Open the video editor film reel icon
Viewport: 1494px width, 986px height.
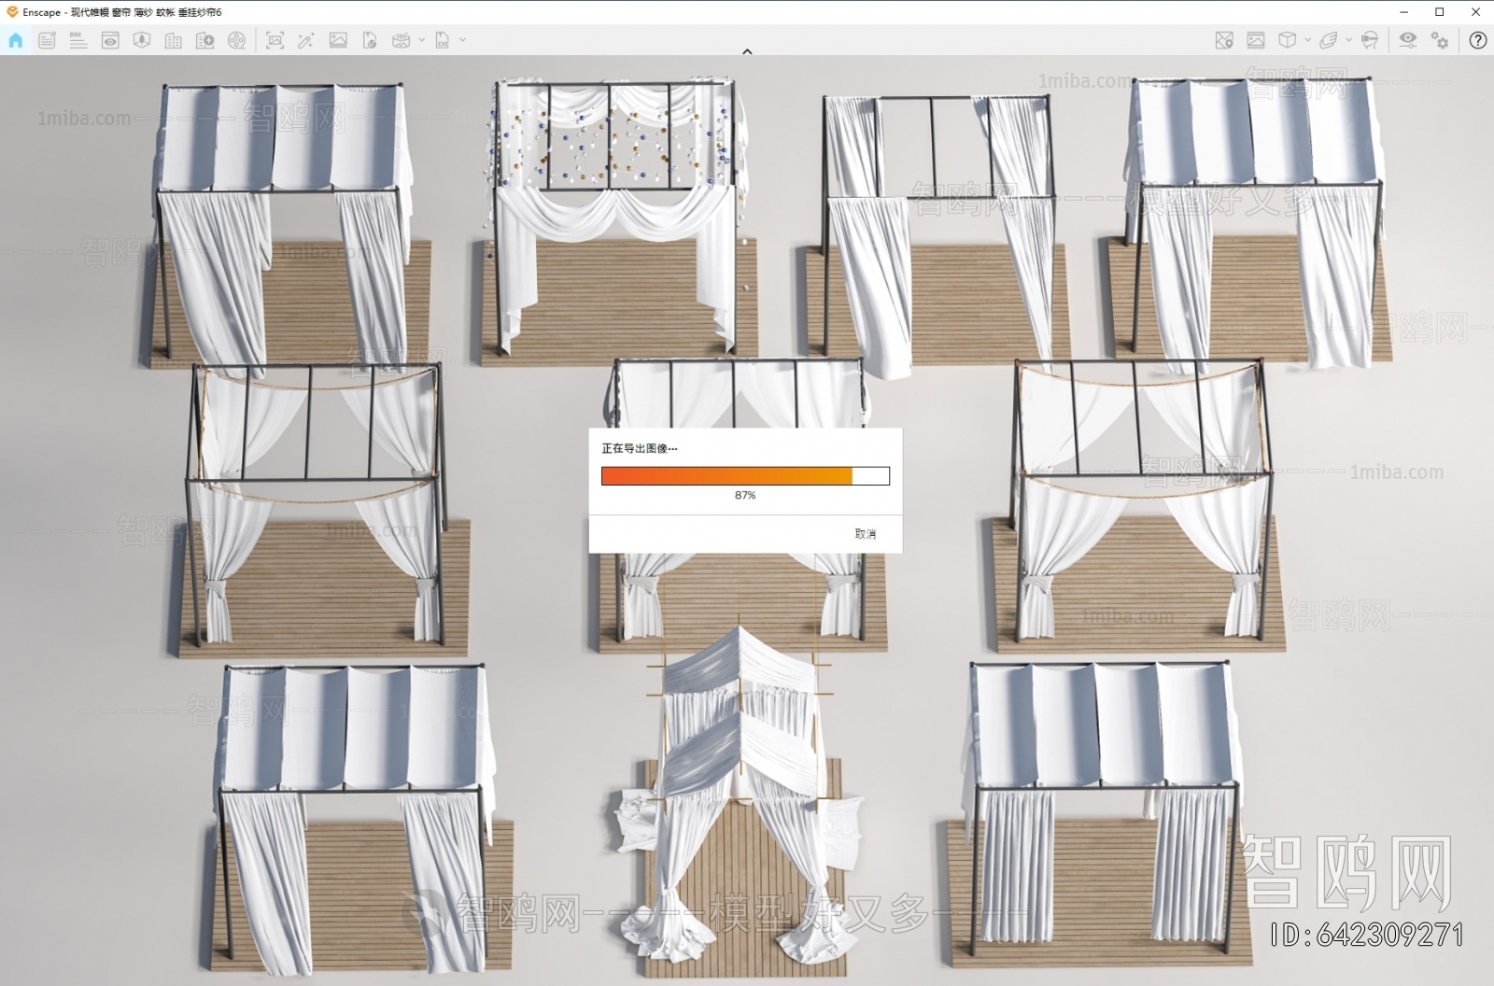237,40
